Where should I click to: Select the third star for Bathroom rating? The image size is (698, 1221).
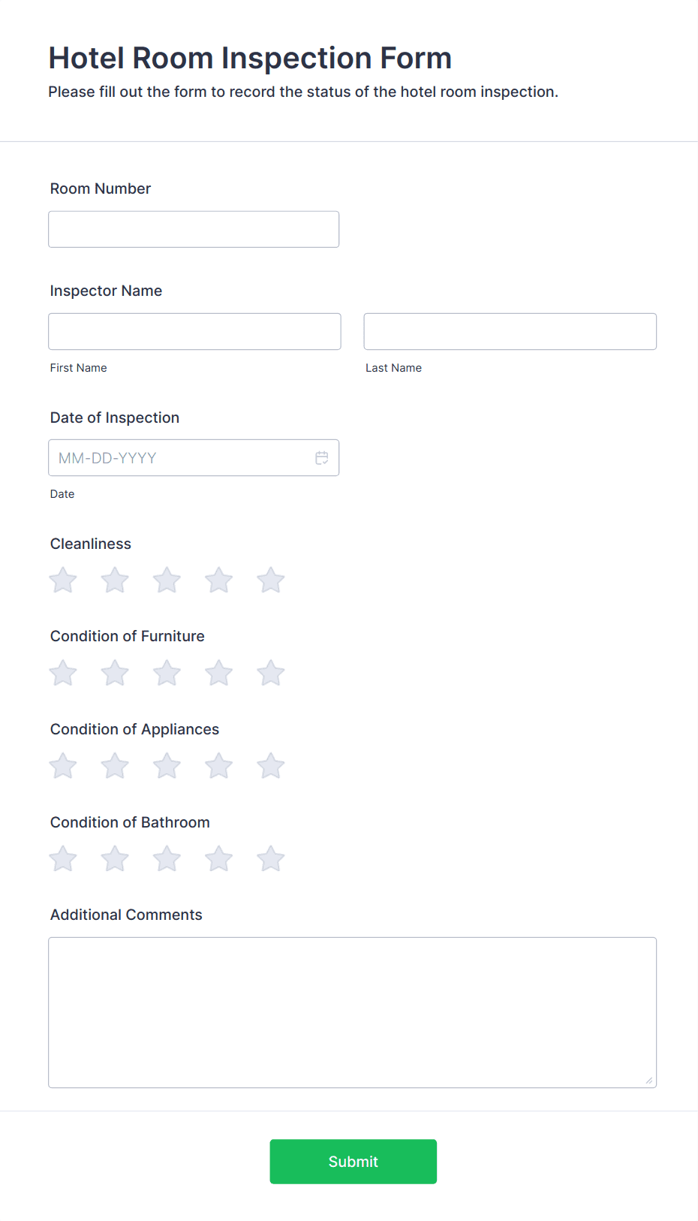167,858
